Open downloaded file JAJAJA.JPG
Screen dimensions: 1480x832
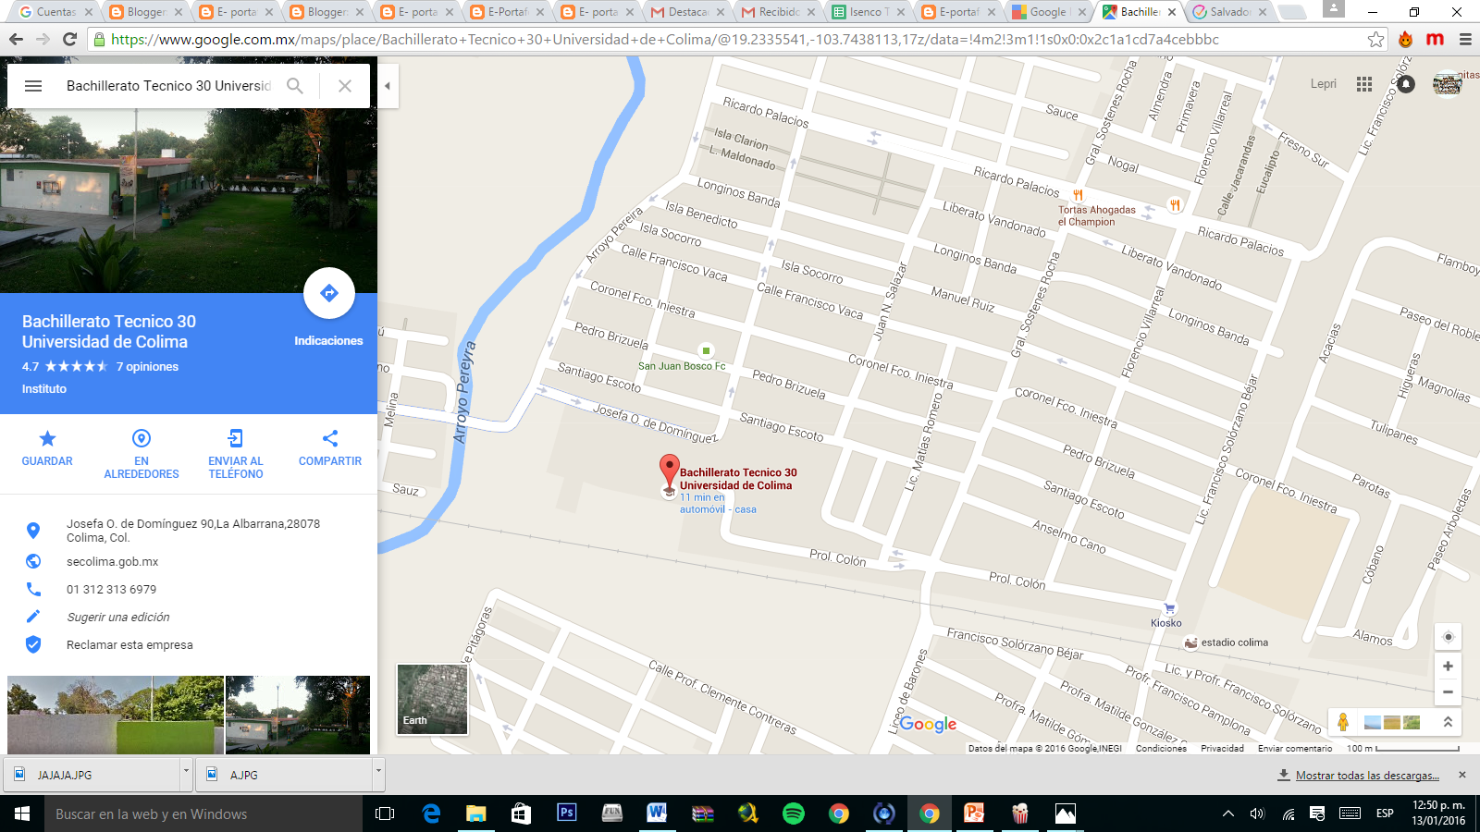(93, 775)
